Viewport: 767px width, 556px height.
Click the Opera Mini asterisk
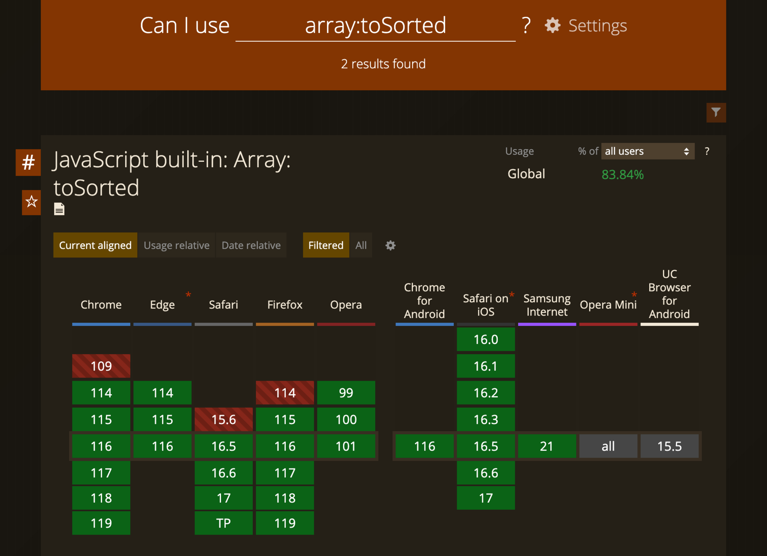pyautogui.click(x=634, y=295)
